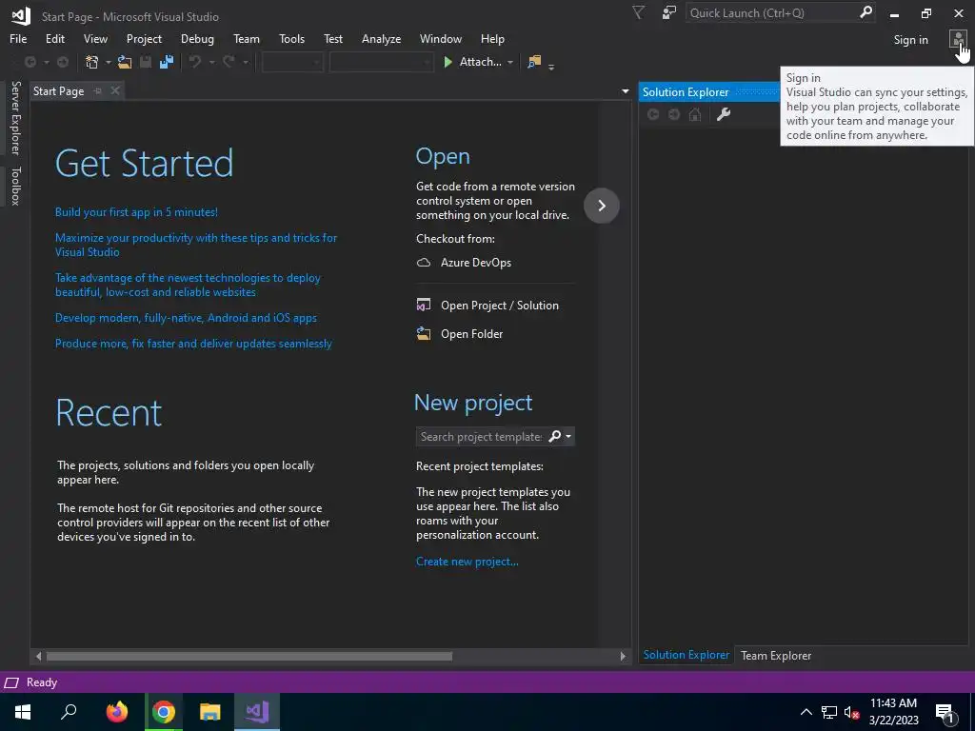Screen dimensions: 975x731
Task: Open the Toolbox side tab
Action: (x=15, y=186)
